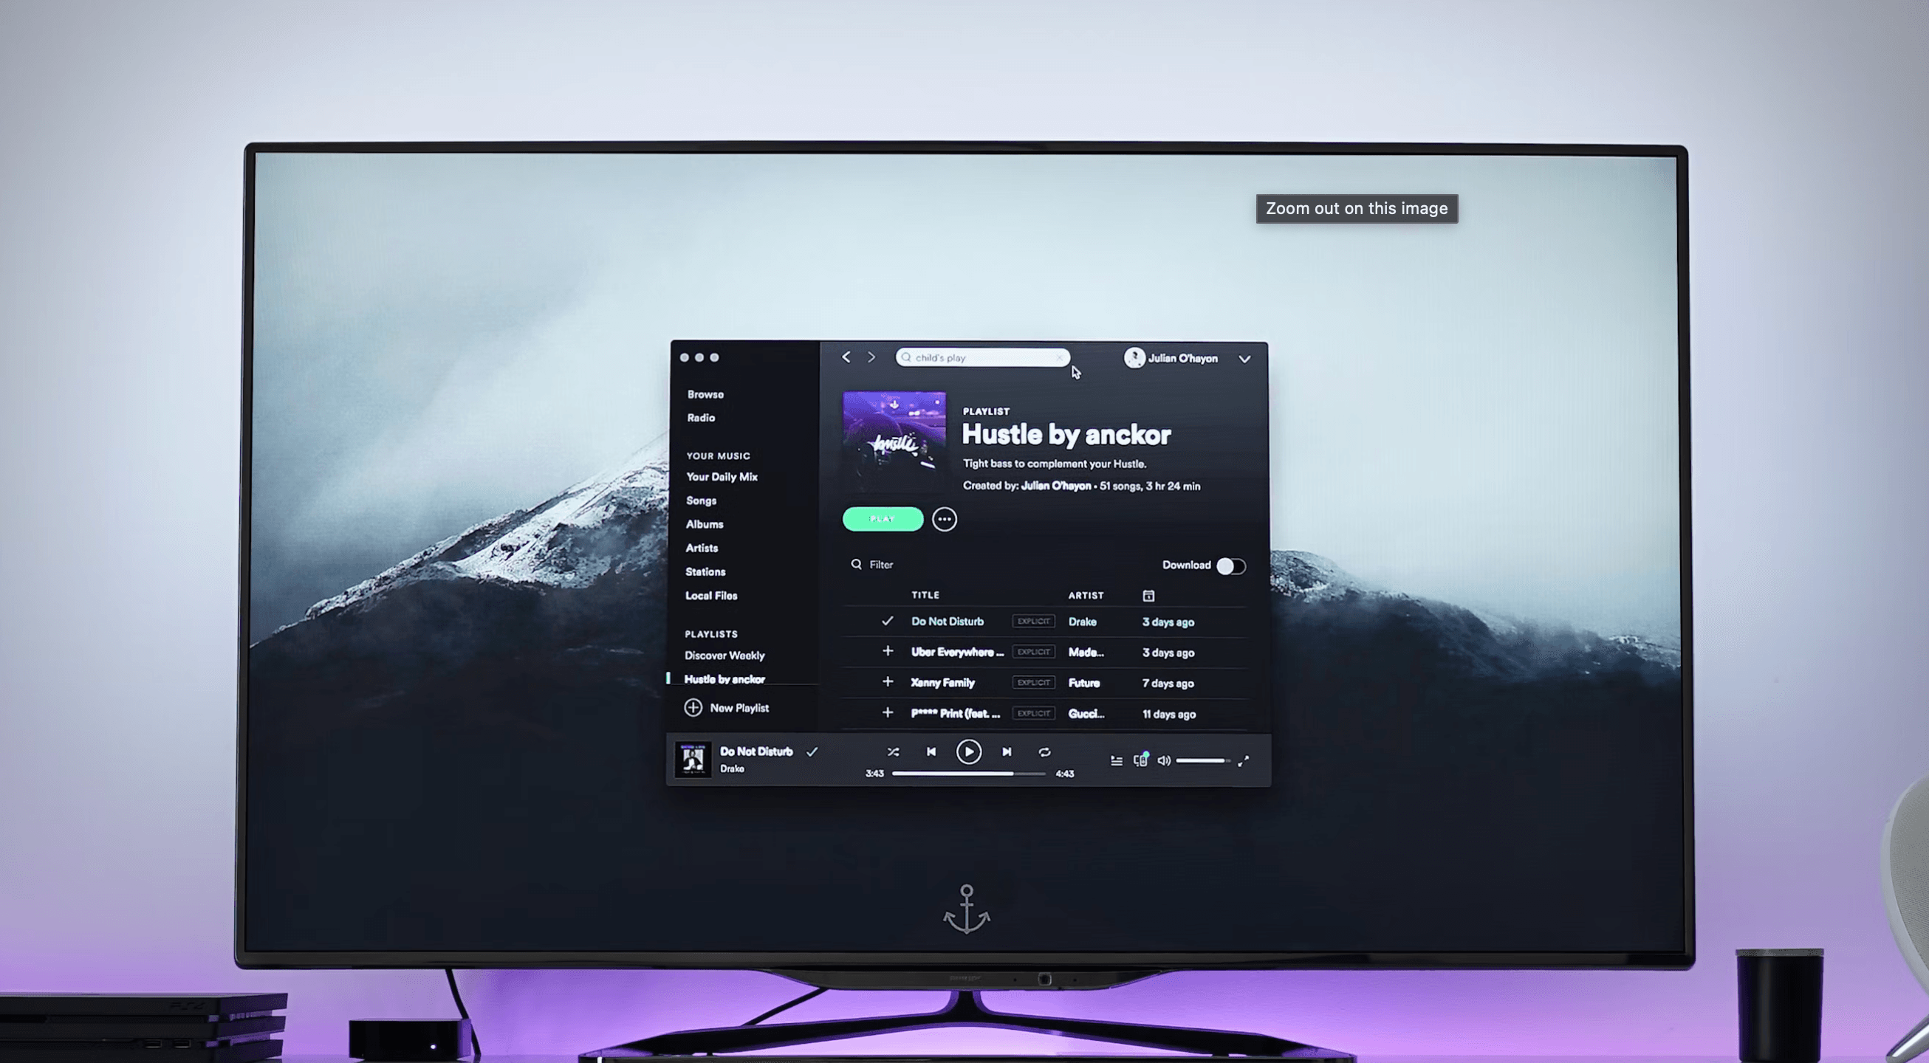Select Radio from the left sidebar menu

(701, 418)
